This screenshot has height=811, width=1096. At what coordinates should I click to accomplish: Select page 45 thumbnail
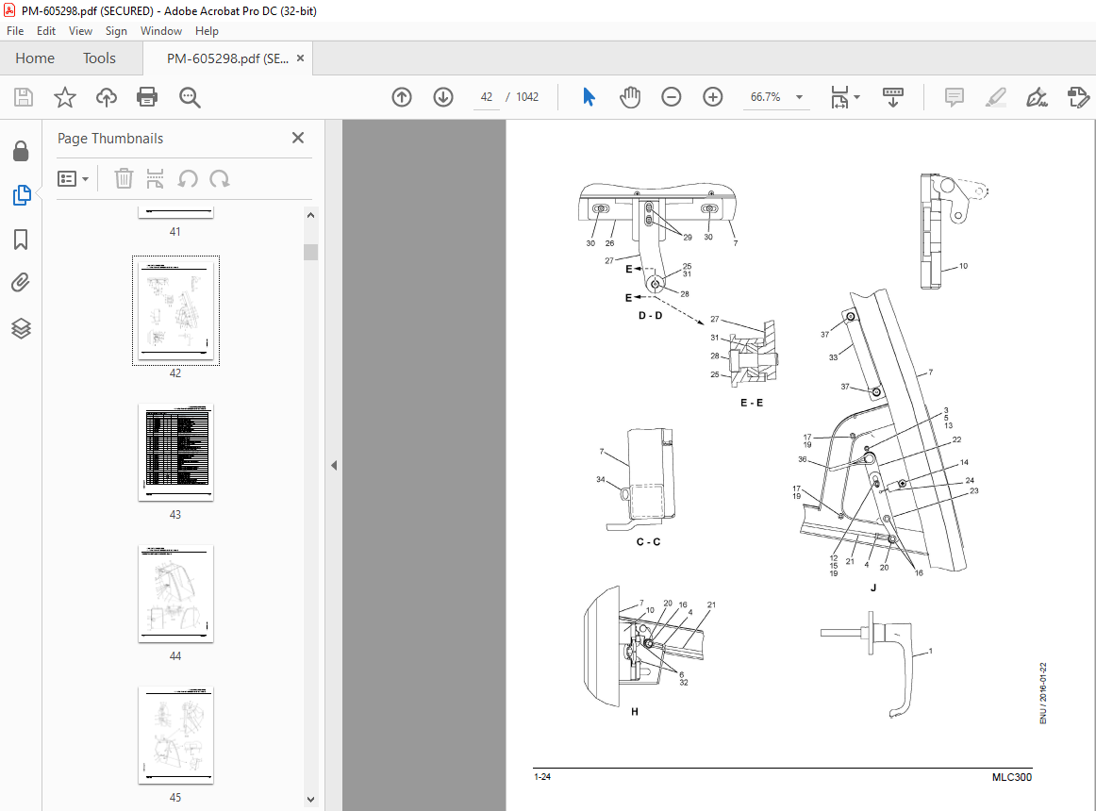[175, 735]
